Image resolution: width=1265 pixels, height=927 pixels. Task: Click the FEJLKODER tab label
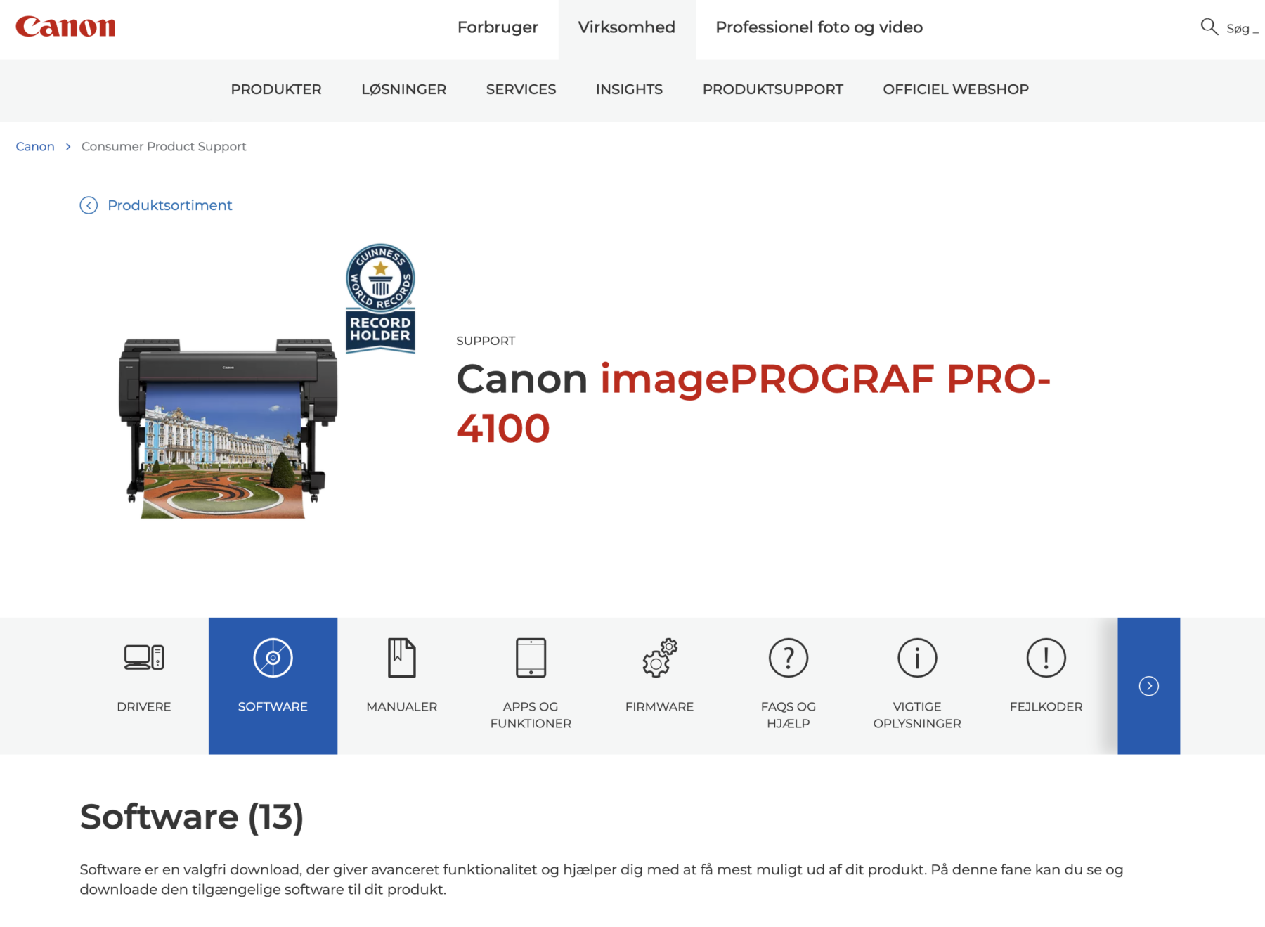click(x=1046, y=706)
